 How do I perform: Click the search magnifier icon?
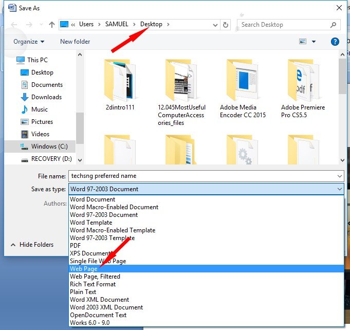pyautogui.click(x=334, y=24)
